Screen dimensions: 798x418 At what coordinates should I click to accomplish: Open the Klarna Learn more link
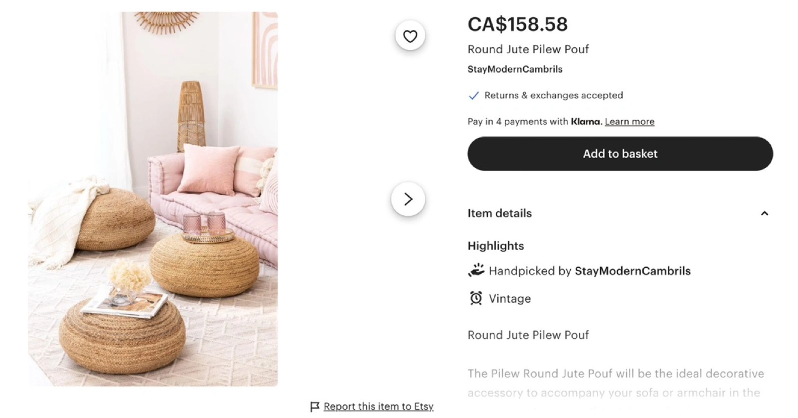click(x=629, y=122)
